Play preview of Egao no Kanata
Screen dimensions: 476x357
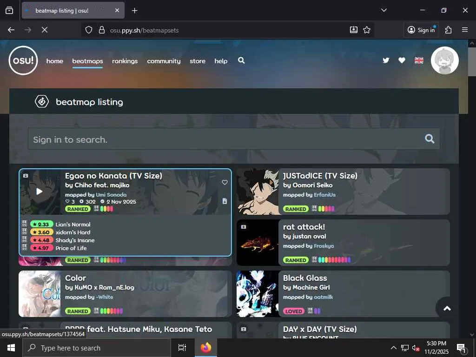(40, 191)
